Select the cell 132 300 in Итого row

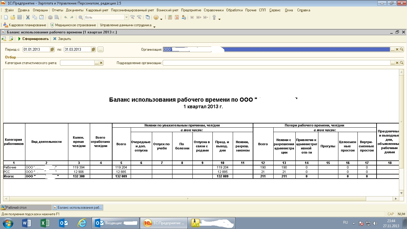click(x=79, y=177)
